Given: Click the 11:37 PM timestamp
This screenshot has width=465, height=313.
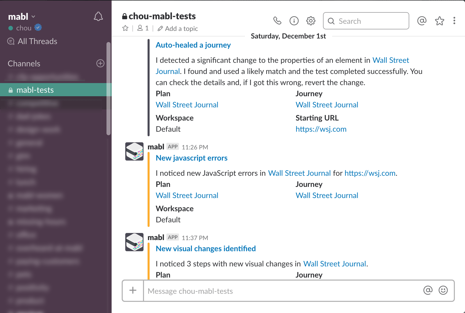Looking at the screenshot, I should pos(195,238).
